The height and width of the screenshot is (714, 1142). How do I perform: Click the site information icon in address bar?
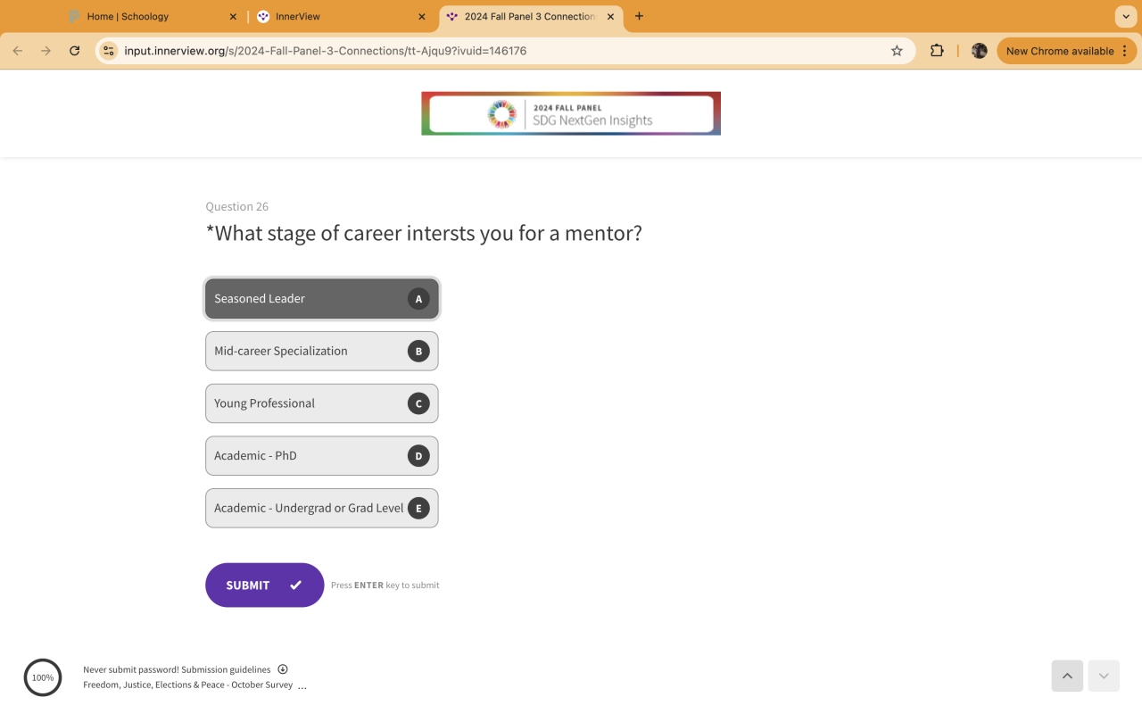[x=109, y=51]
